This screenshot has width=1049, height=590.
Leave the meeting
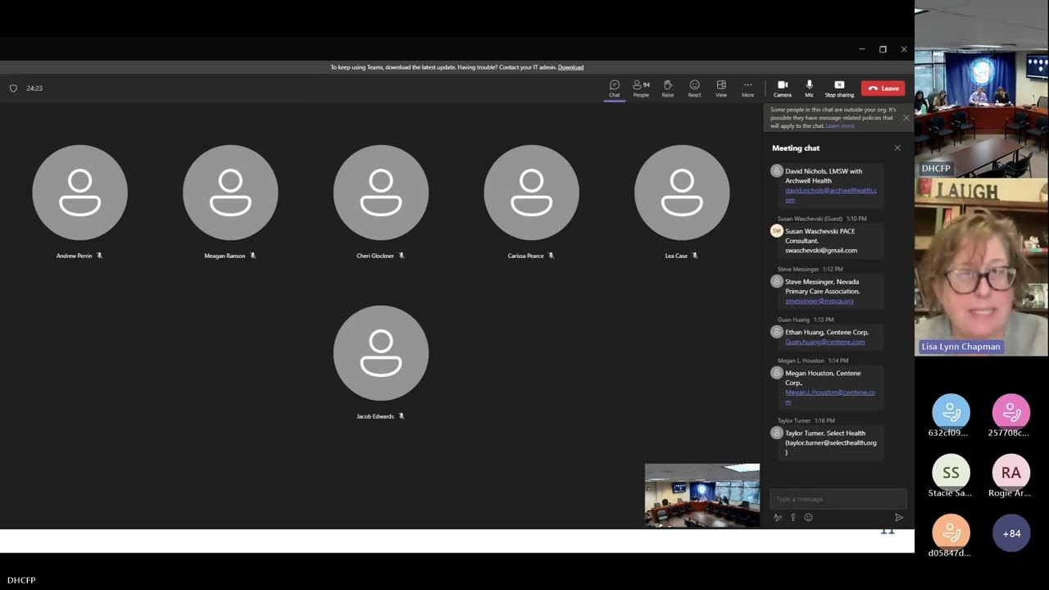click(x=883, y=88)
